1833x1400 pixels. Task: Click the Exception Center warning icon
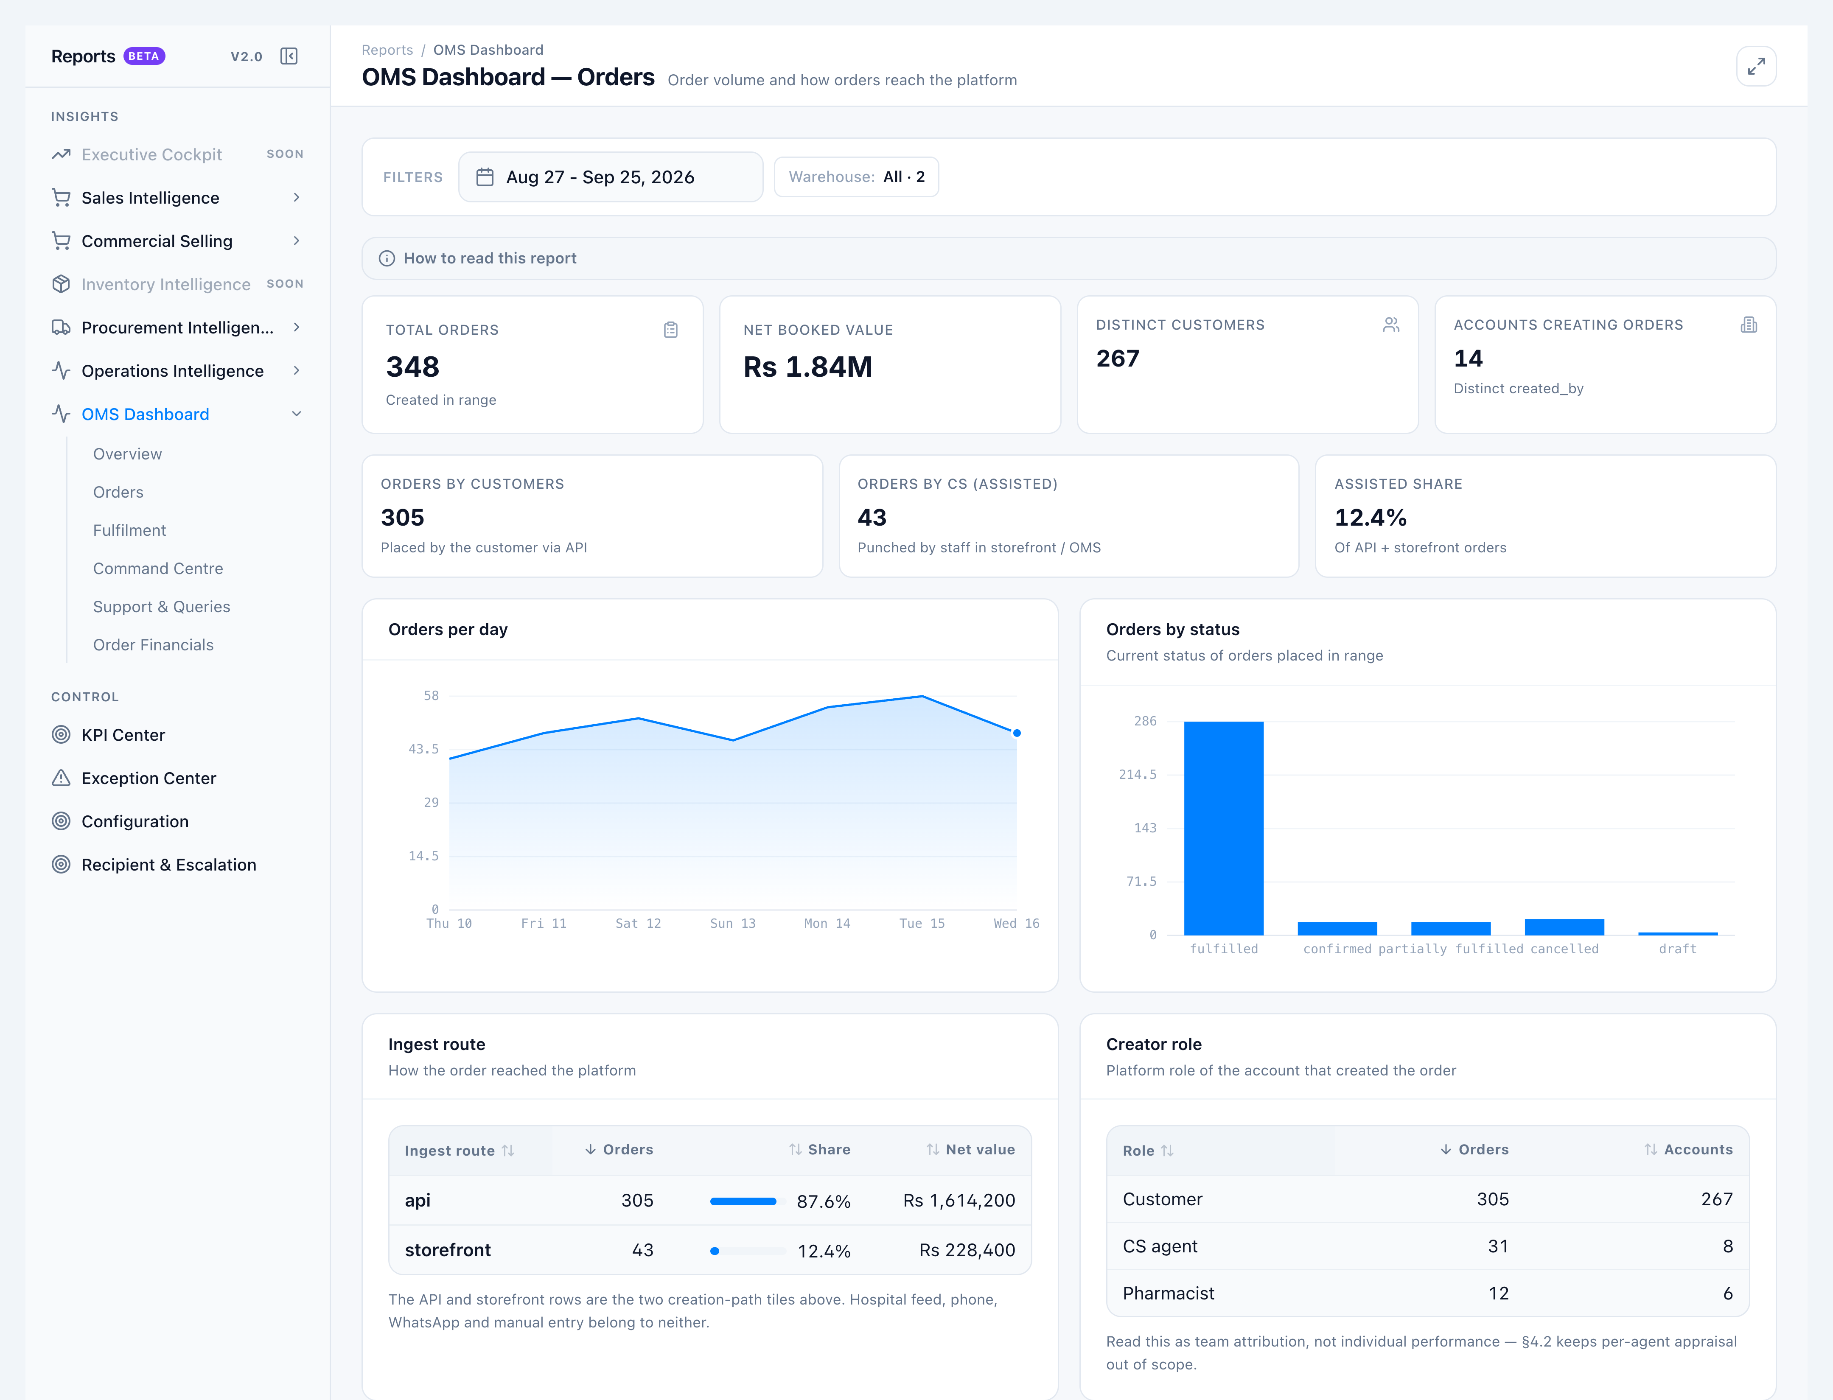[61, 778]
